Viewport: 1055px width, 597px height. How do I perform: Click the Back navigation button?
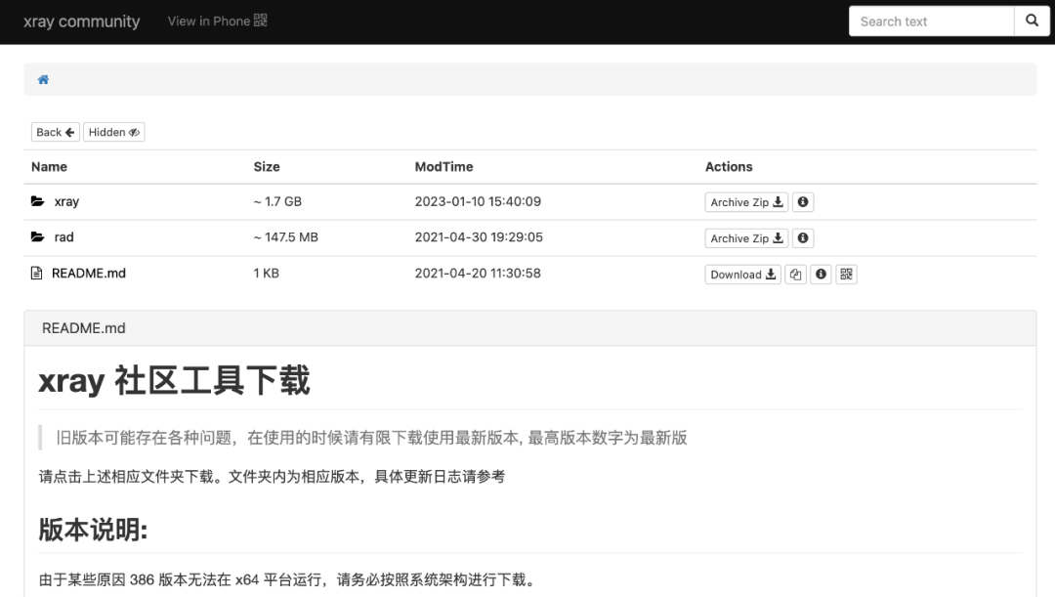pyautogui.click(x=54, y=131)
